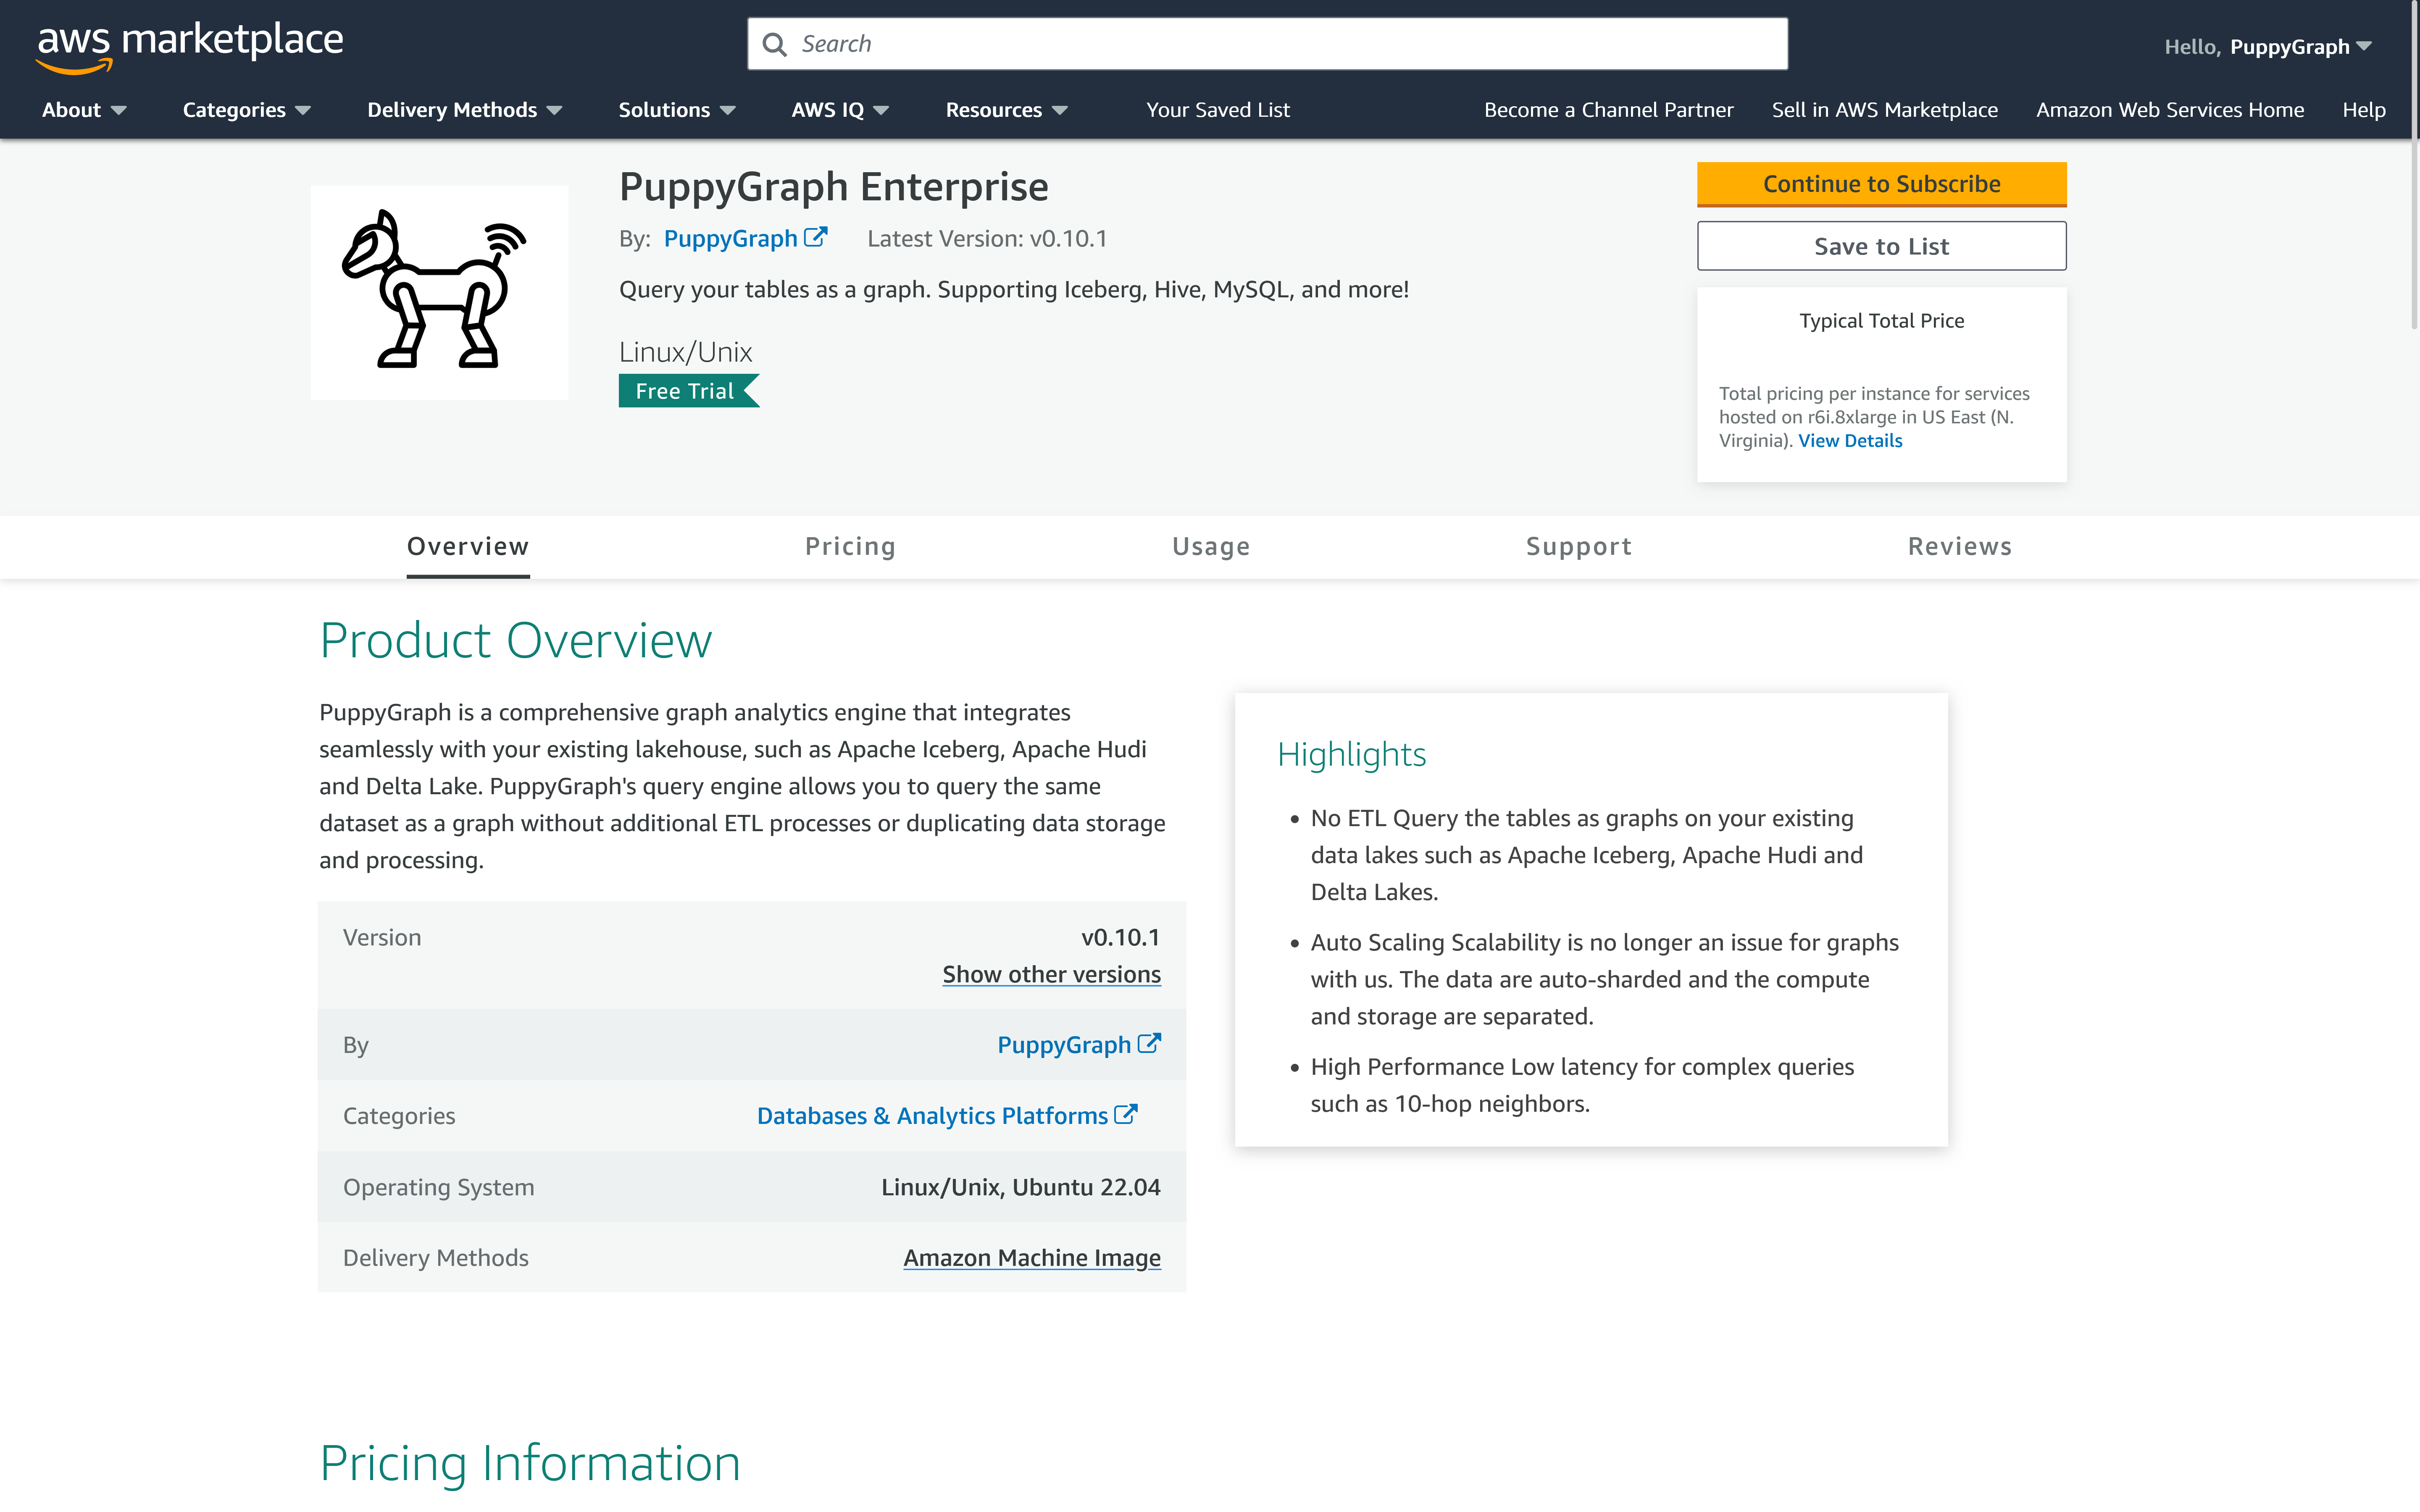The image size is (2420, 1512).
Task: Switch to the Pricing tab
Action: click(850, 547)
